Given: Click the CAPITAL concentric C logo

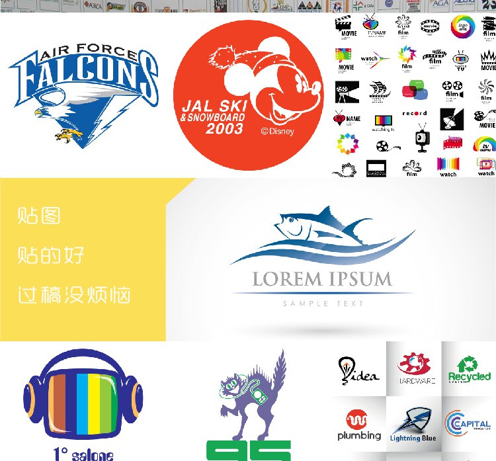Looking at the screenshot, I should [x=468, y=423].
